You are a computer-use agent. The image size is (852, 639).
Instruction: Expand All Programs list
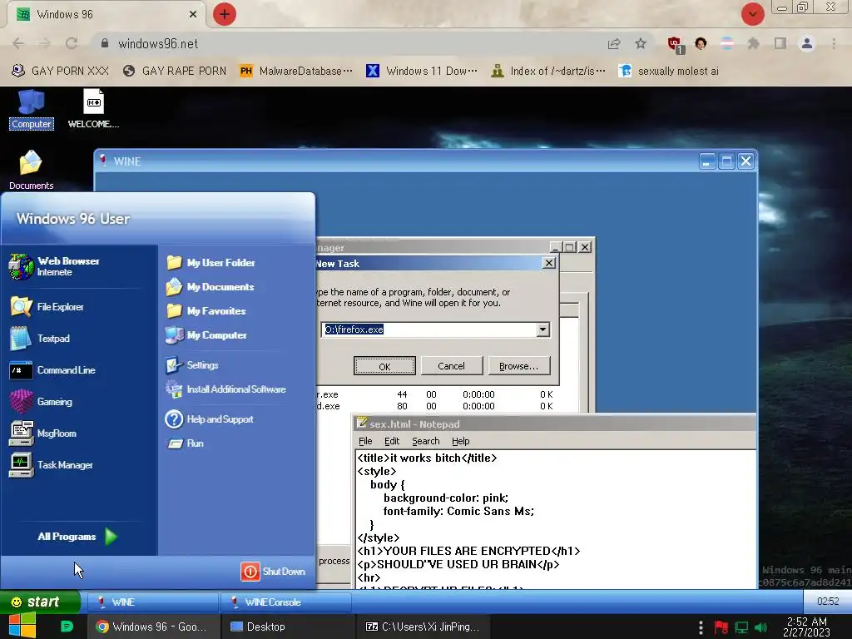click(77, 537)
